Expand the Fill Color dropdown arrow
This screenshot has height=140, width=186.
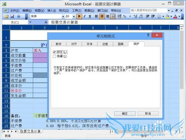(x=171, y=16)
